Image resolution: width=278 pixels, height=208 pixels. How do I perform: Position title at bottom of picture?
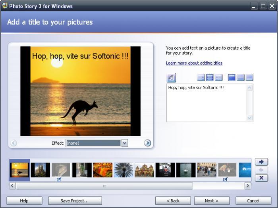click(x=249, y=78)
